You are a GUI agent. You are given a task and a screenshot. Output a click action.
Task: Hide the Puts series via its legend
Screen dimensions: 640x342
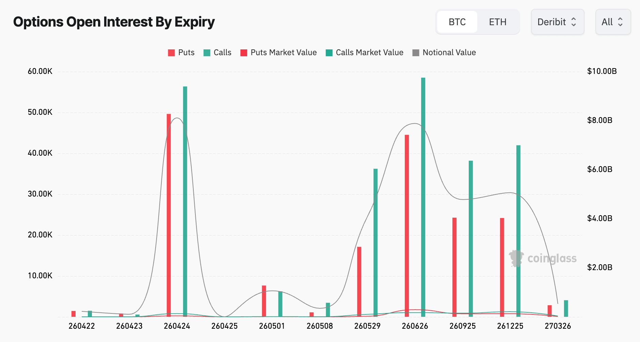pyautogui.click(x=171, y=52)
